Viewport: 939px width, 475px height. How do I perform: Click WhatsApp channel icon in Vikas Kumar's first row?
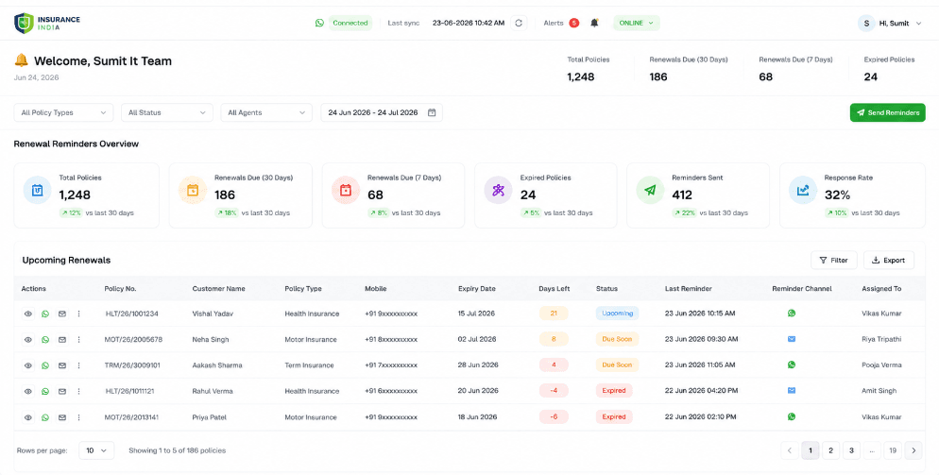[792, 313]
